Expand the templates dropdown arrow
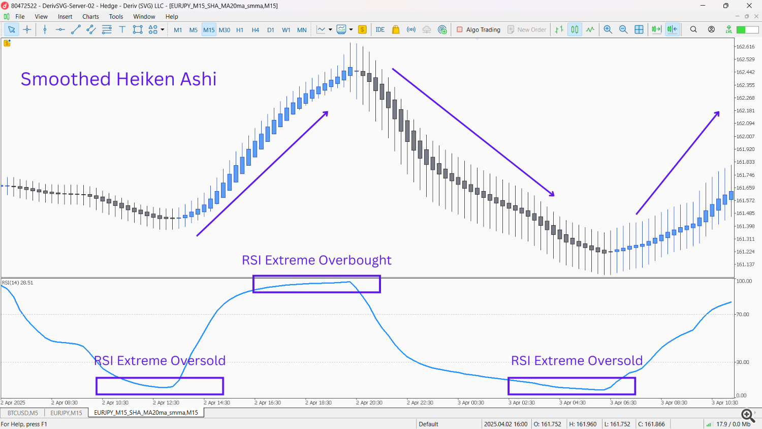The image size is (762, 429). tap(351, 29)
